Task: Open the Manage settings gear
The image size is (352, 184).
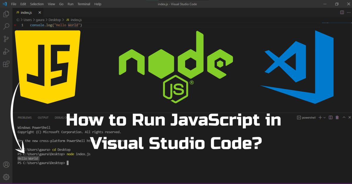Action: 6,177
